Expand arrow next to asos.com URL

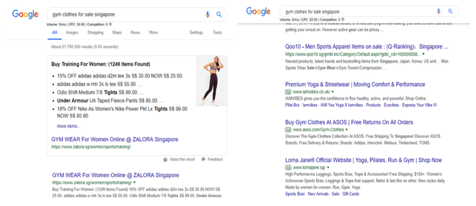[347, 130]
